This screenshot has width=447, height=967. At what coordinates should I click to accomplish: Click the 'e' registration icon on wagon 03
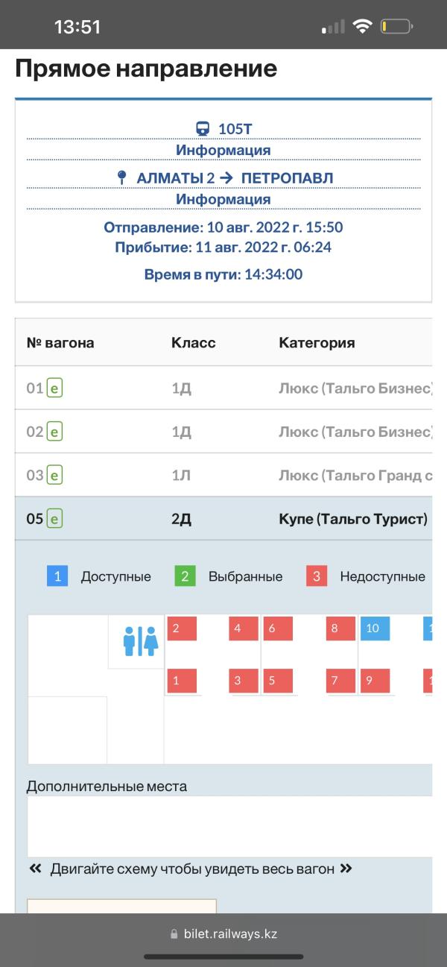tap(54, 474)
